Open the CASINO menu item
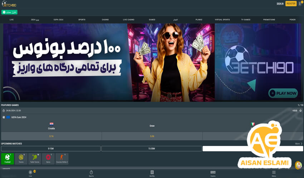This screenshot has height=178, width=304. click(105, 20)
